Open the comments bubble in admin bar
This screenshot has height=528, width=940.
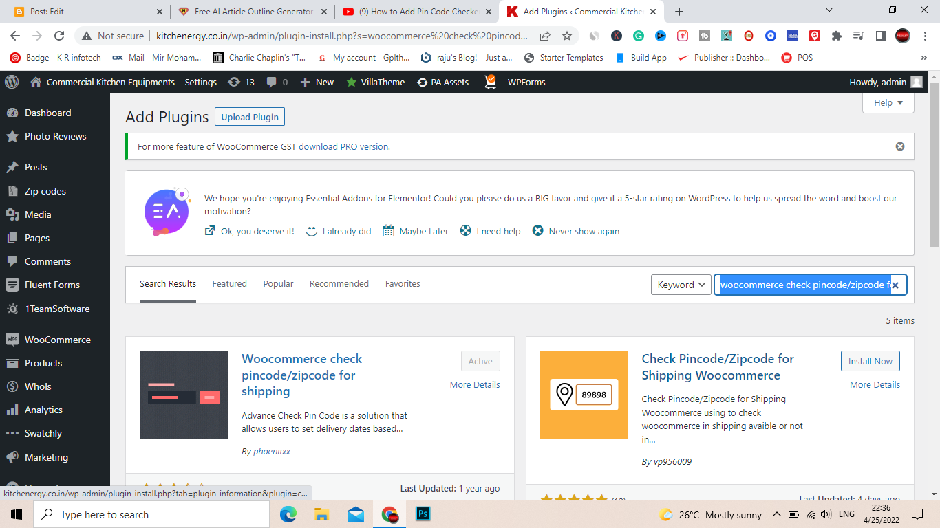277,82
